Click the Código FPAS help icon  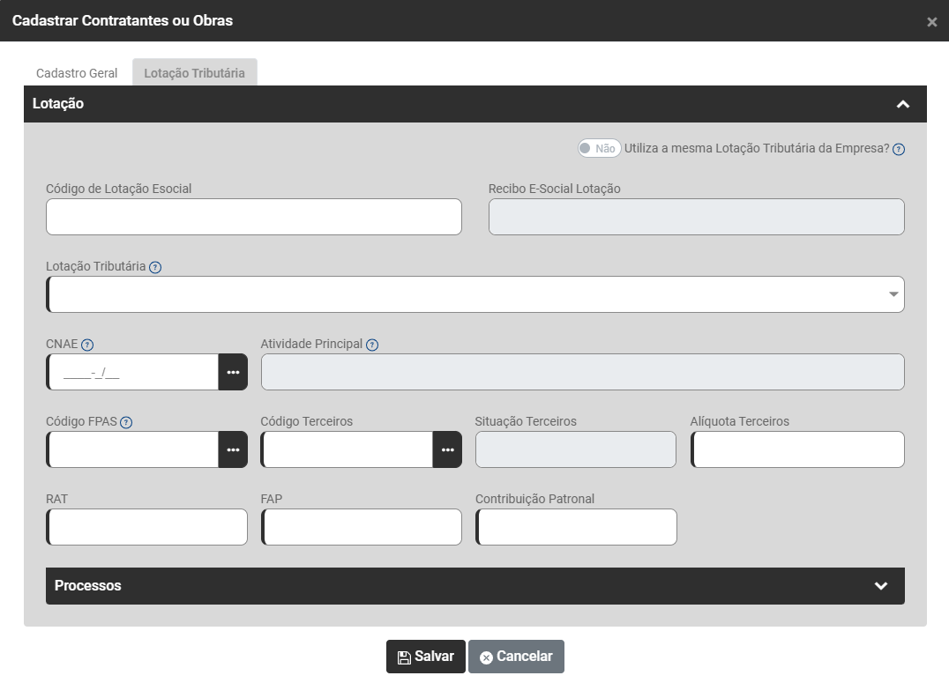pyautogui.click(x=126, y=422)
